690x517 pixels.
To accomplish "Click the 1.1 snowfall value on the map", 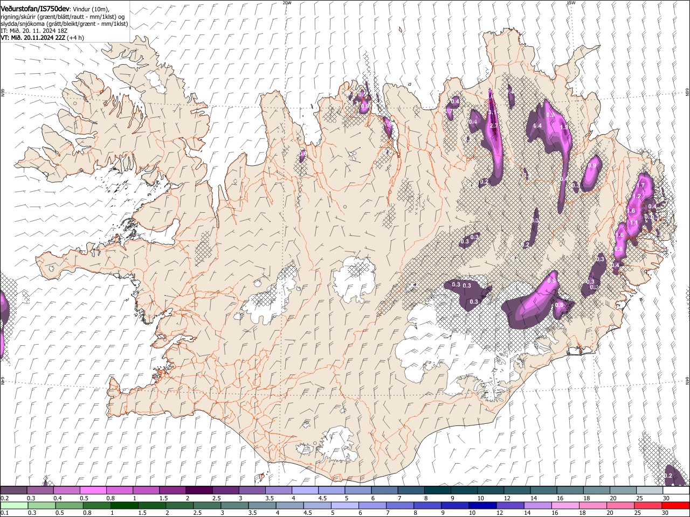I will click(634, 222).
